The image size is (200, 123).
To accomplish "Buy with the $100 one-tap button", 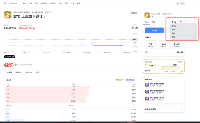I will 177,45.
